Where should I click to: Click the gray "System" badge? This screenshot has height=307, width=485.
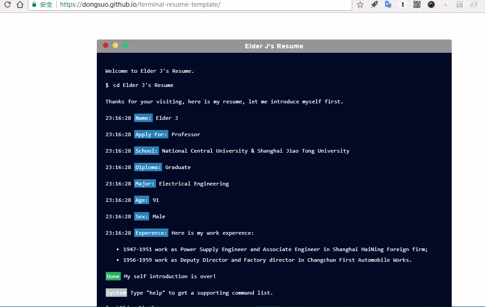116,293
